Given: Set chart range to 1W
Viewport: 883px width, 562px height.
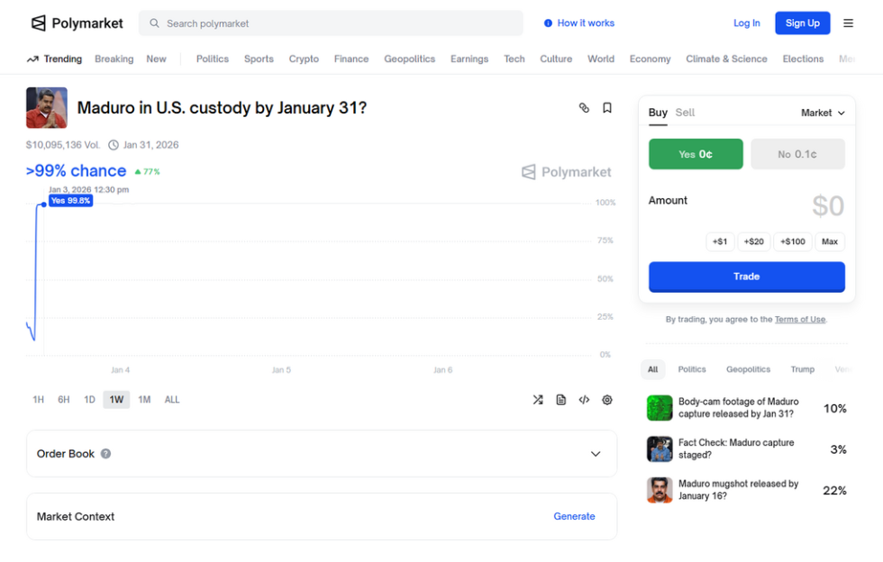Looking at the screenshot, I should tap(116, 399).
